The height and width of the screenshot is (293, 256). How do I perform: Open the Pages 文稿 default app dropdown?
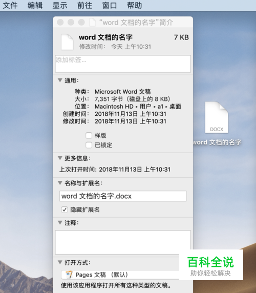120,275
